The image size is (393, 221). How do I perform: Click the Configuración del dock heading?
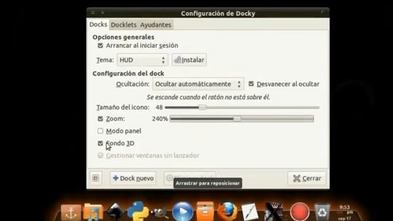point(128,74)
